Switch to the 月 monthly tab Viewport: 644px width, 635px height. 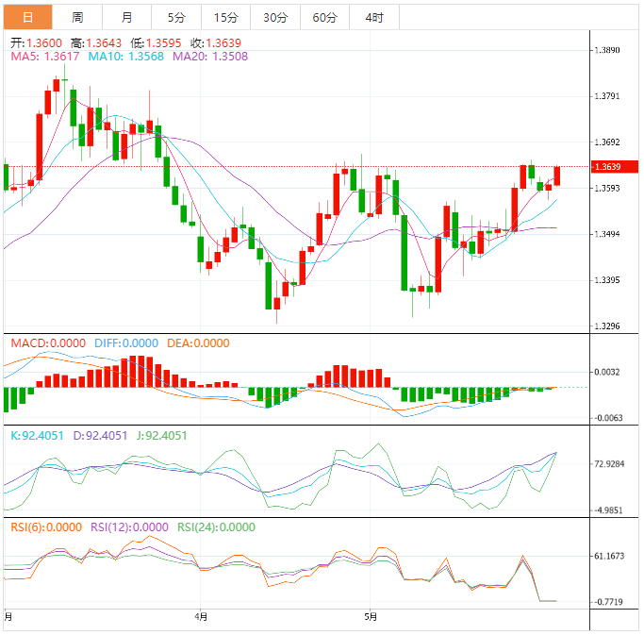point(126,18)
